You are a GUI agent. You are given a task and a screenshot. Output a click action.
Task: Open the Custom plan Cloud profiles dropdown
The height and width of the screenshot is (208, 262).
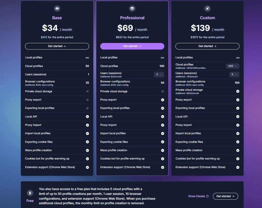tap(232, 66)
